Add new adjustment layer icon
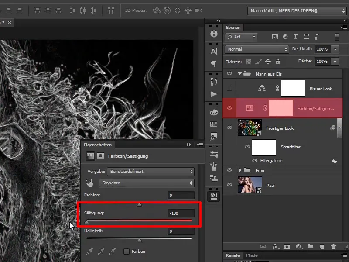Image resolution: width=349 pixels, height=262 pixels. pyautogui.click(x=298, y=246)
